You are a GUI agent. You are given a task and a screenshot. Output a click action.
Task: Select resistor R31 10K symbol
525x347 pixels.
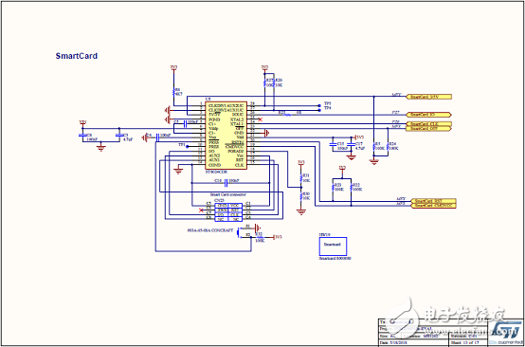(x=301, y=178)
